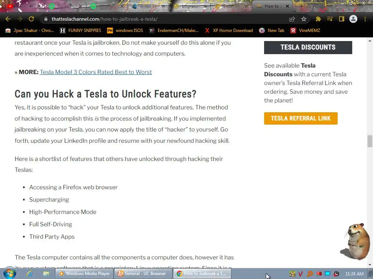Click 'Full Self-Driving' list item
This screenshot has height=279, width=373.
point(50,224)
